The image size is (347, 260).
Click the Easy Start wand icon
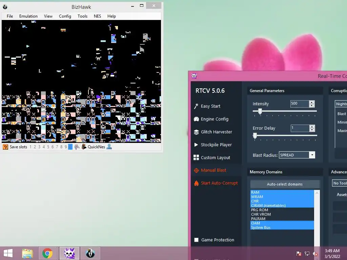point(196,106)
